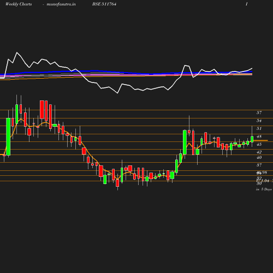Click the 37 price axis label

click(259, 165)
